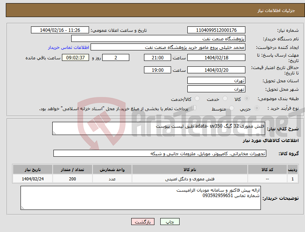Select the خدمت radio button
The height and width of the screenshot is (232, 305).
225,99
